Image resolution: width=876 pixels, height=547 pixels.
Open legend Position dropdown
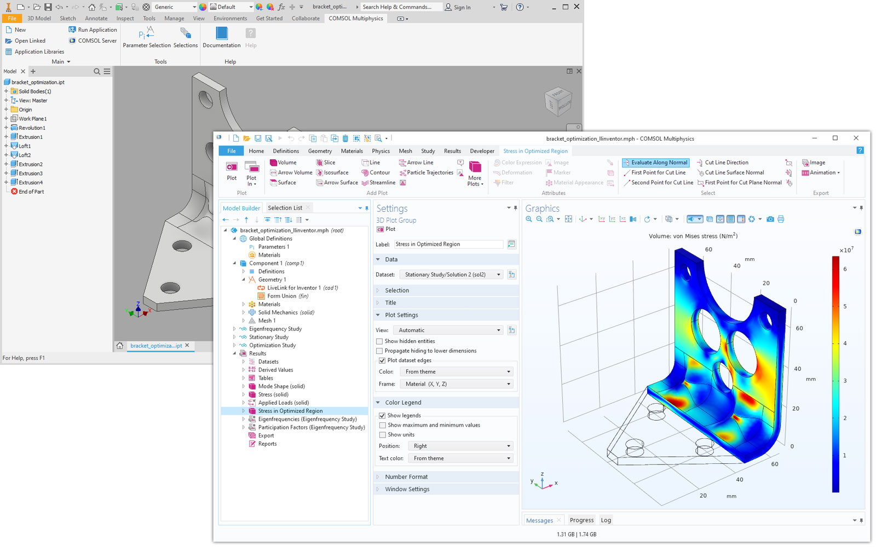click(x=460, y=446)
